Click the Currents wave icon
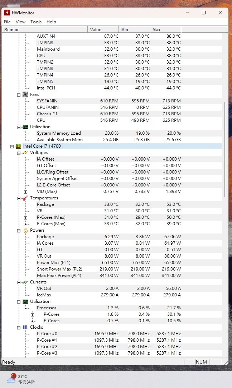Screen dimensions: 232x388 25,282
